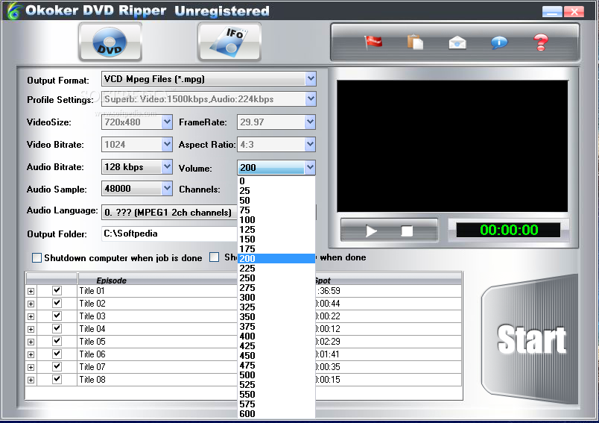Expand the Title 05 tree row
The width and height of the screenshot is (599, 423).
click(x=31, y=342)
